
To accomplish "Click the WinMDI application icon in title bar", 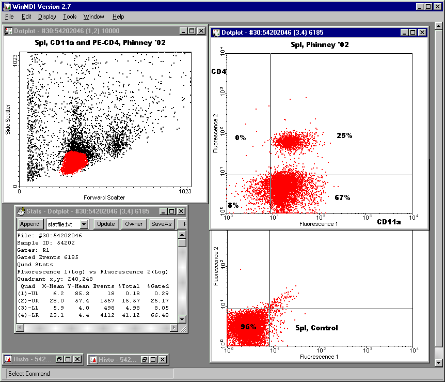I will [x=6, y=6].
